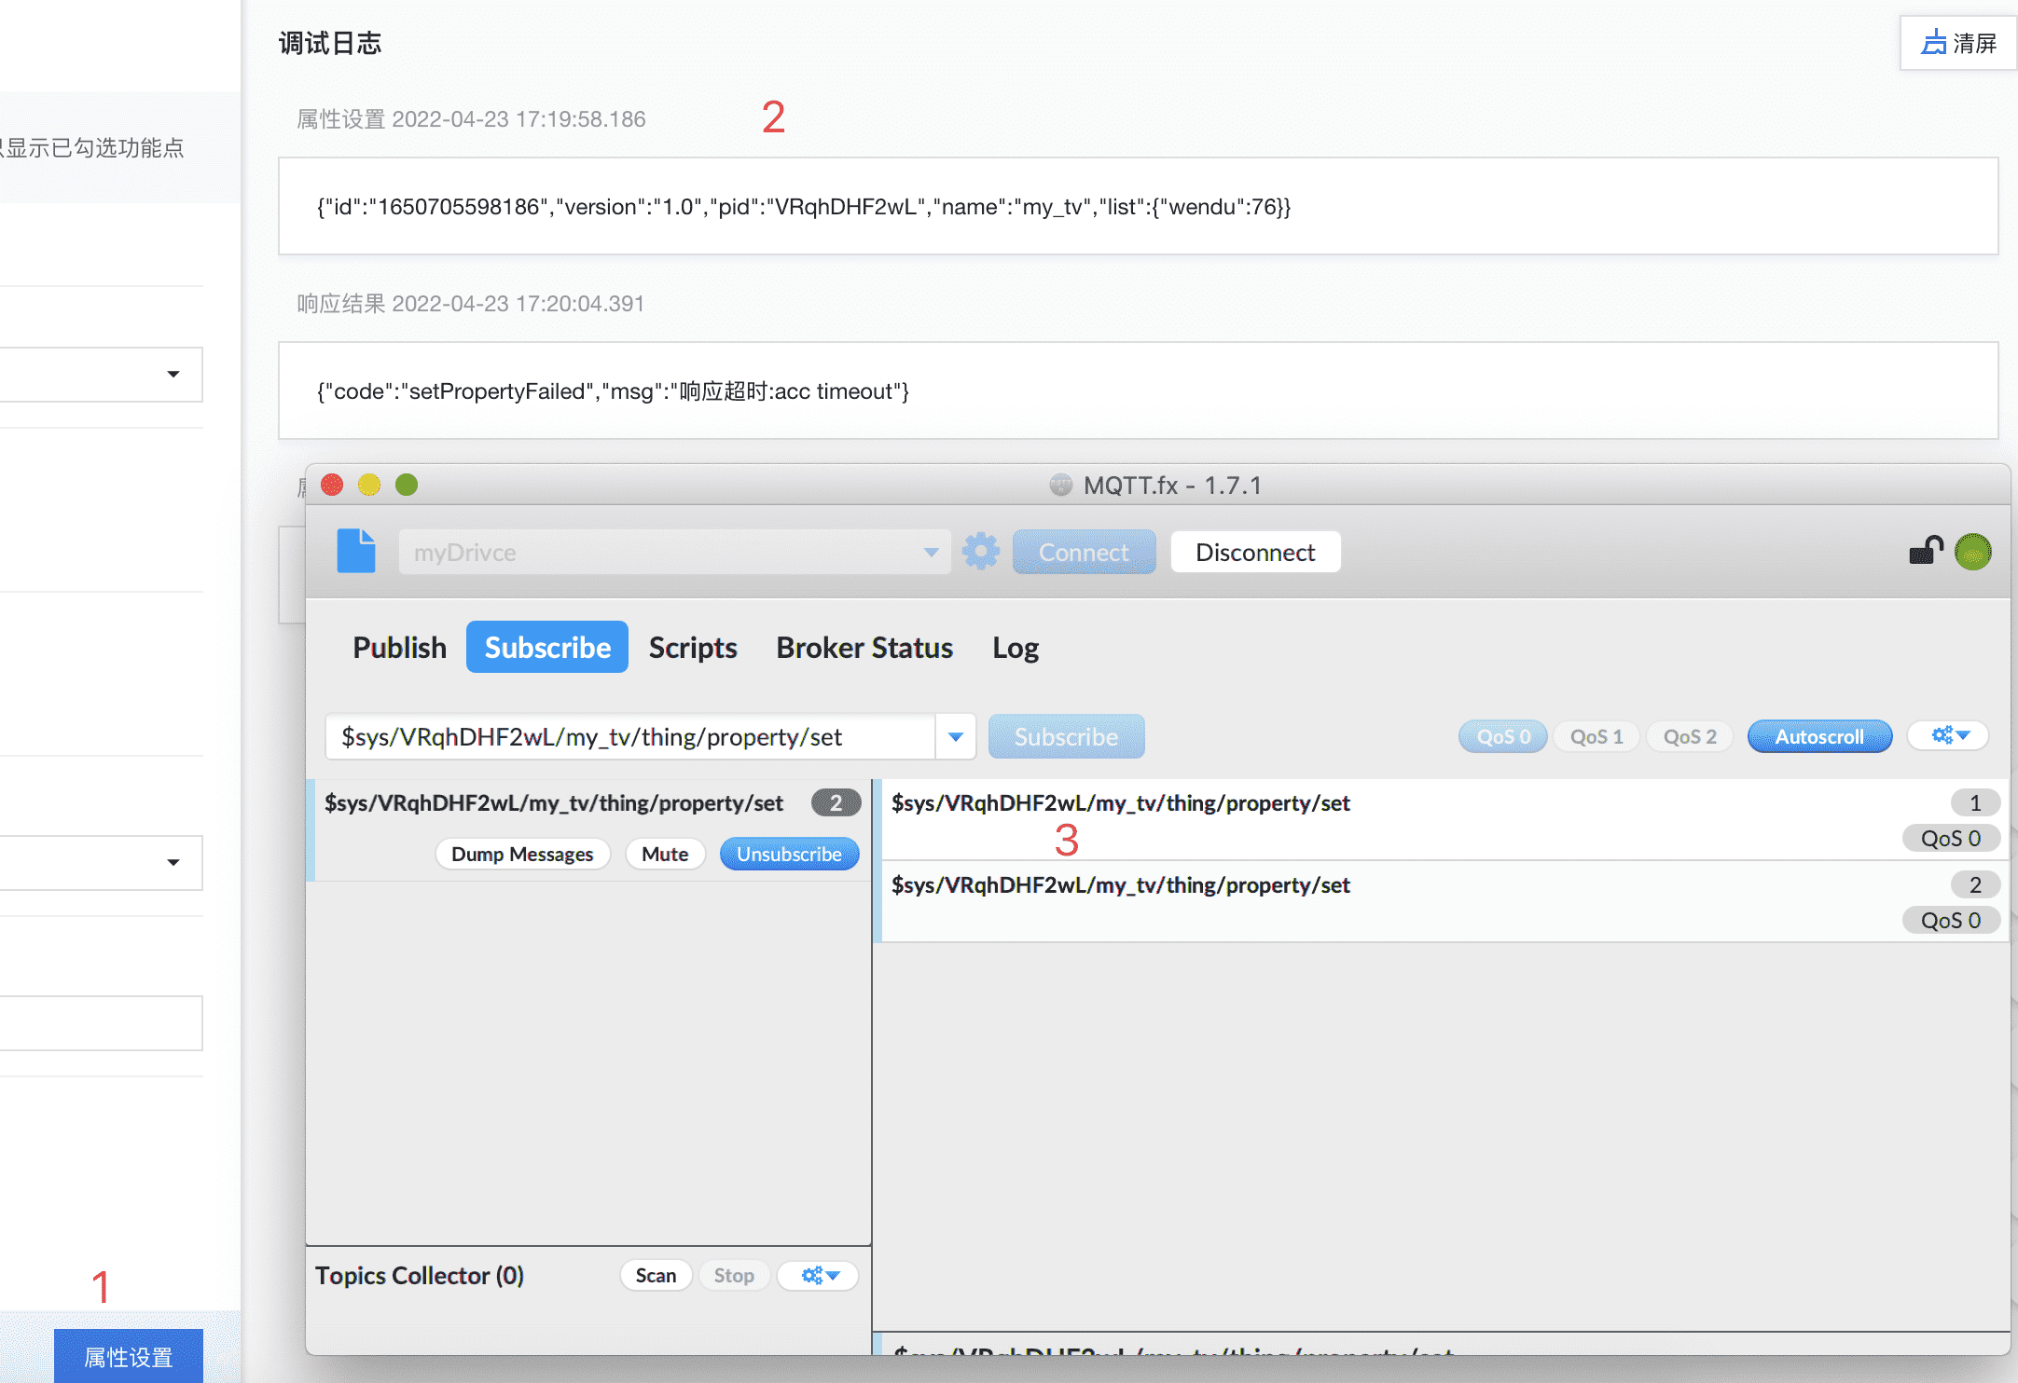The height and width of the screenshot is (1383, 2018).
Task: Click the 调试日志 heading
Action: coord(329,43)
